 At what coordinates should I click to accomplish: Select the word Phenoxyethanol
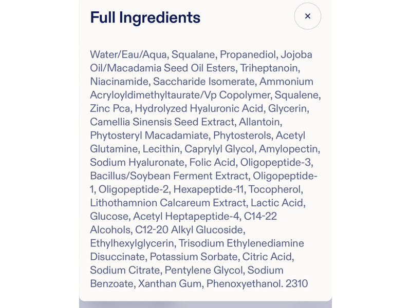tap(239, 283)
